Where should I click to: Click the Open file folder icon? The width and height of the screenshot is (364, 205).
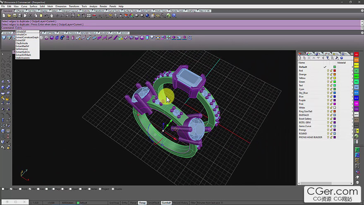(9, 16)
